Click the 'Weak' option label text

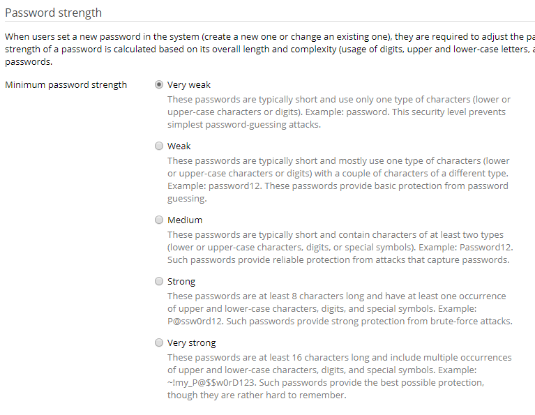[179, 146]
